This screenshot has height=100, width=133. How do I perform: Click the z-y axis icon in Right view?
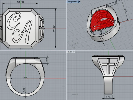coord(75,92)
